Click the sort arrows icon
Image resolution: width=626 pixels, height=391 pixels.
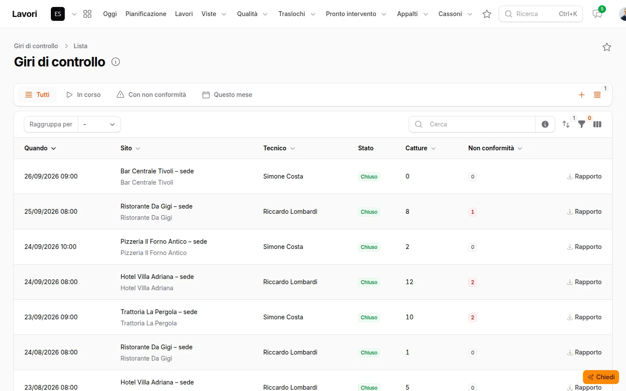point(566,124)
